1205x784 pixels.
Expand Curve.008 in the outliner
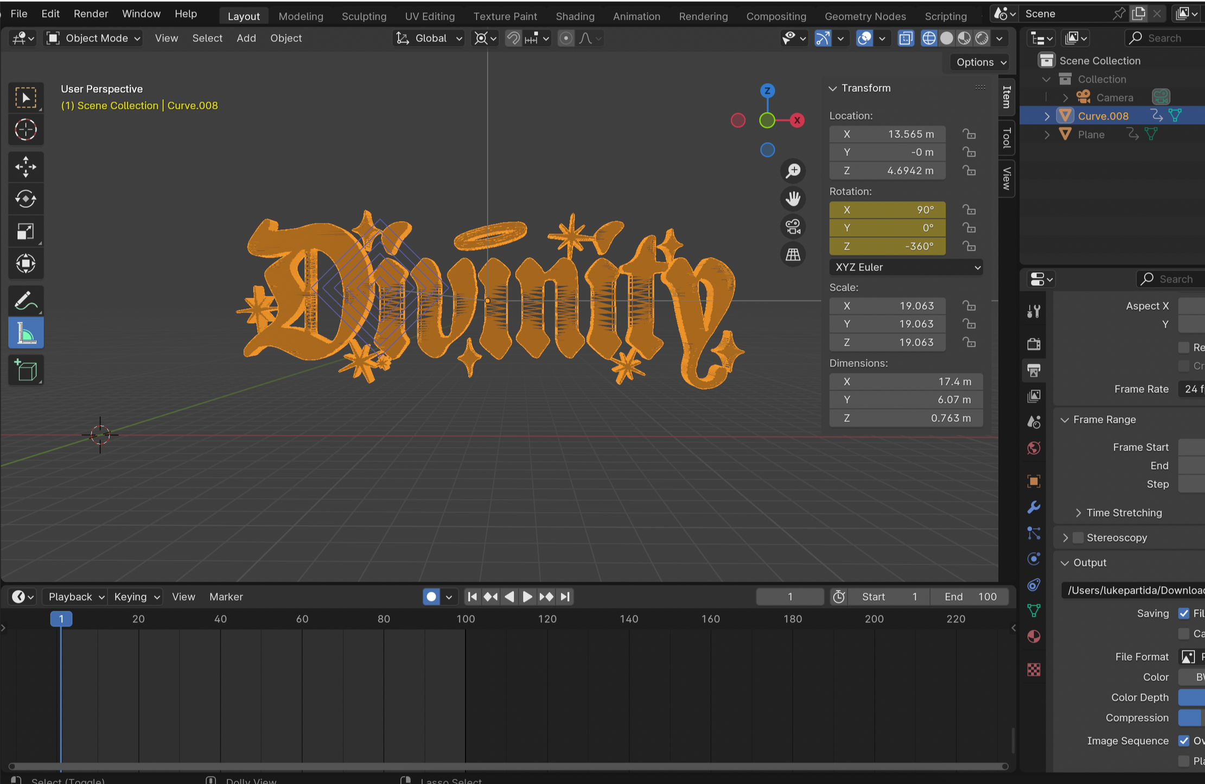pyautogui.click(x=1047, y=116)
